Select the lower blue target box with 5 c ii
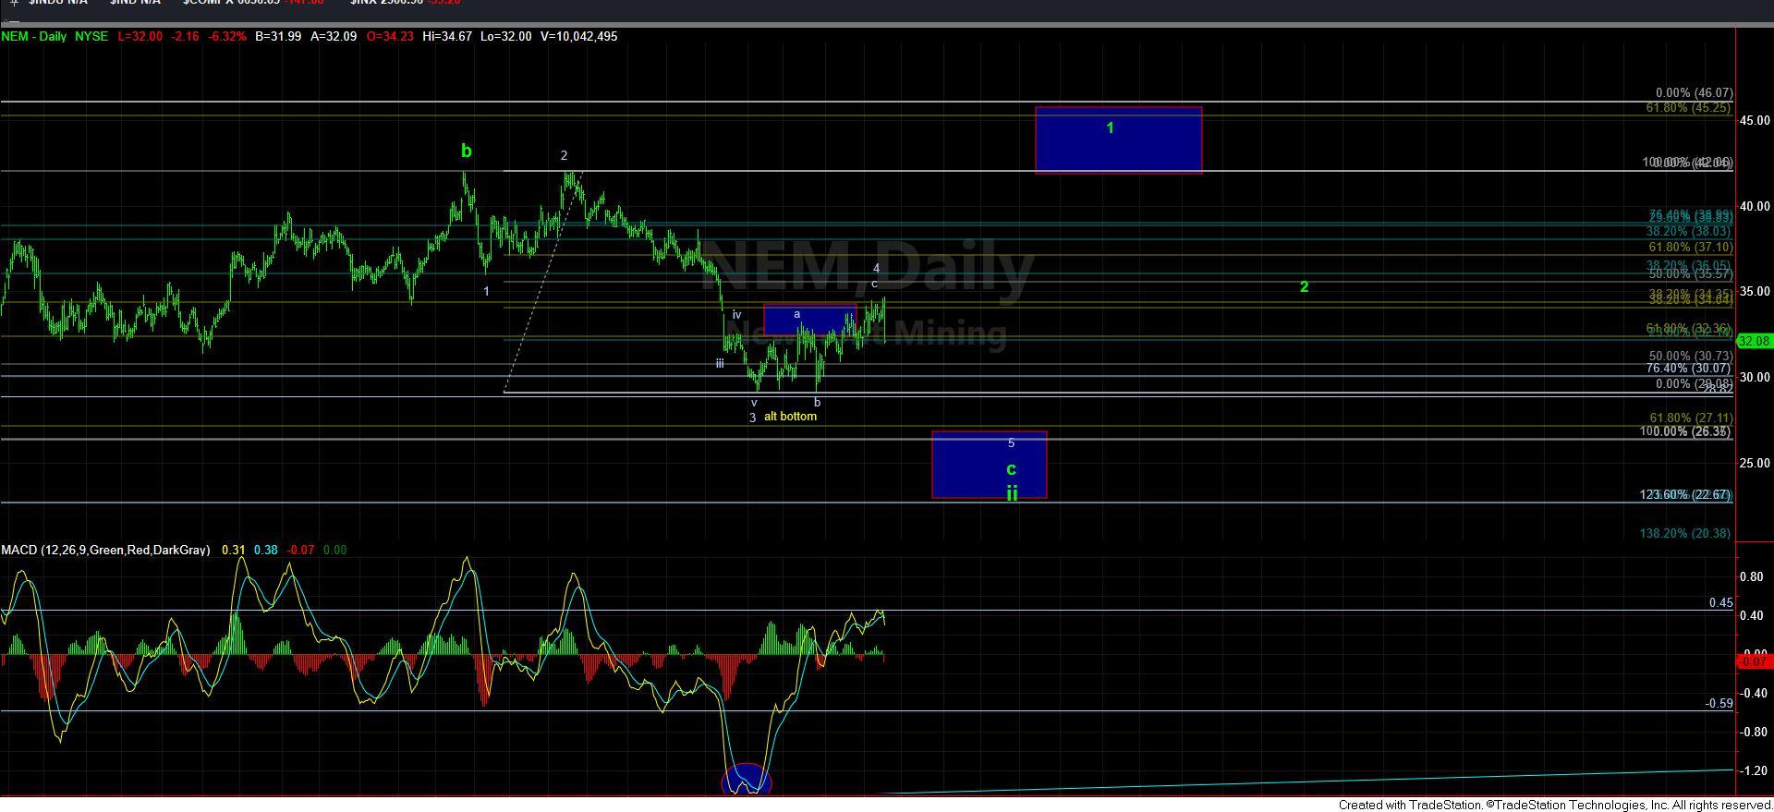This screenshot has width=1774, height=812. (989, 465)
